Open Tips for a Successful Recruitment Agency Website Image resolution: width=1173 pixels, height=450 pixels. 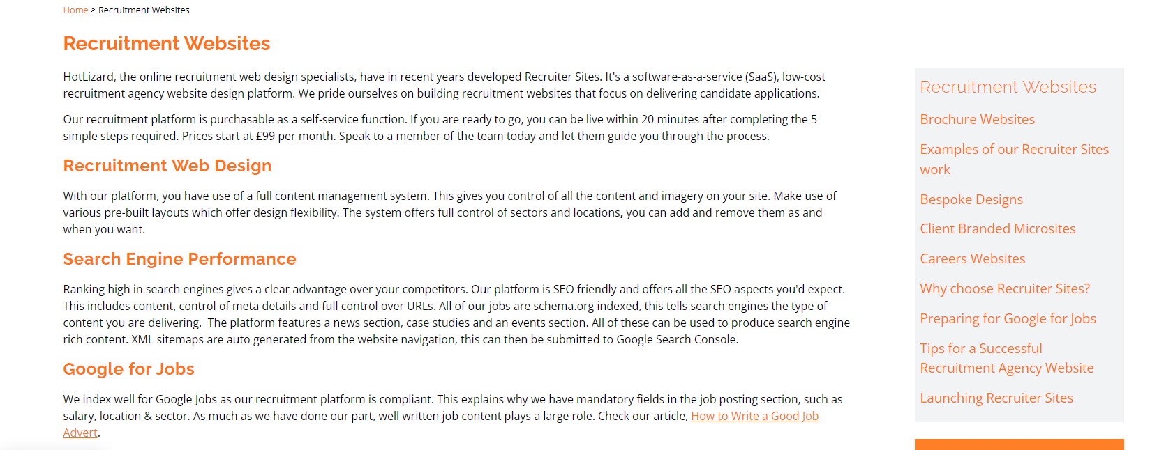(1006, 359)
